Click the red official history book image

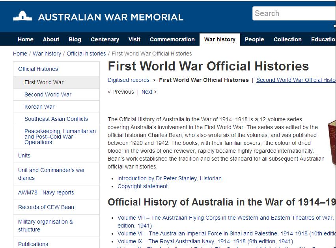click(x=332, y=142)
